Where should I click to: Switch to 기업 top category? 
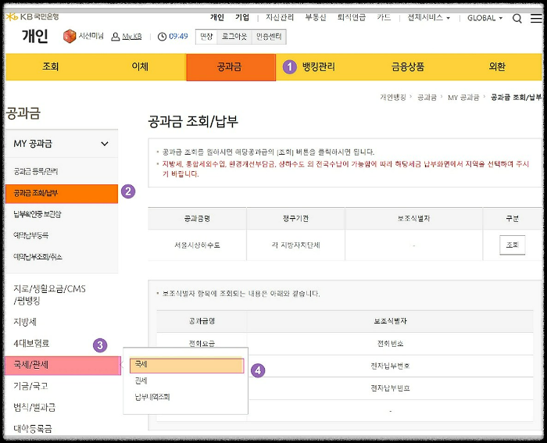click(x=242, y=17)
